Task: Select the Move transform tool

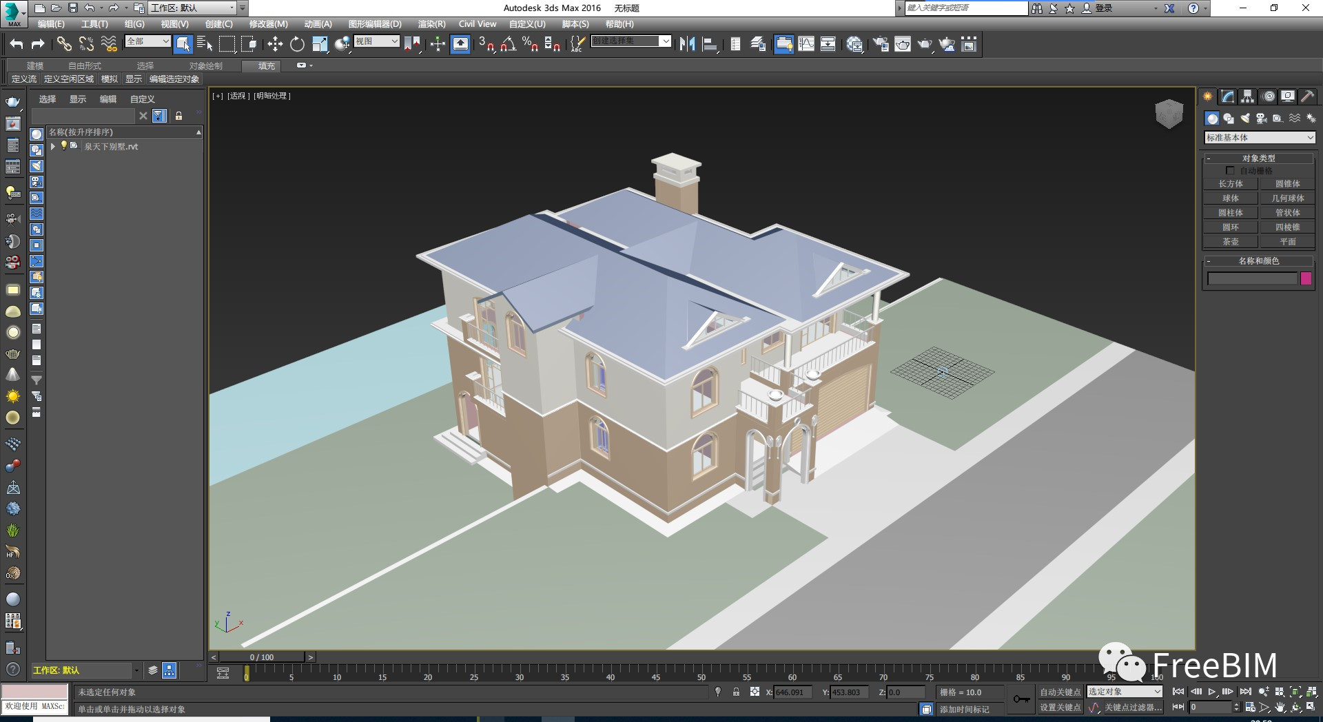Action: [275, 45]
